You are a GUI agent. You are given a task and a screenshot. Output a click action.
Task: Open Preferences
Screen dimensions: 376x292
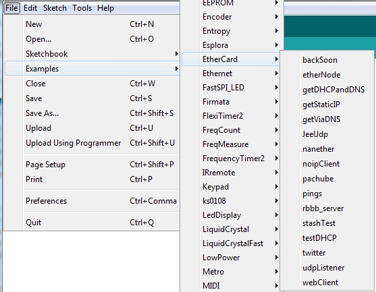point(92,201)
